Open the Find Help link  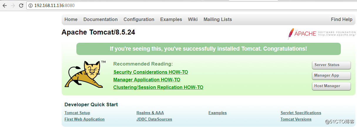pyautogui.click(x=341, y=20)
